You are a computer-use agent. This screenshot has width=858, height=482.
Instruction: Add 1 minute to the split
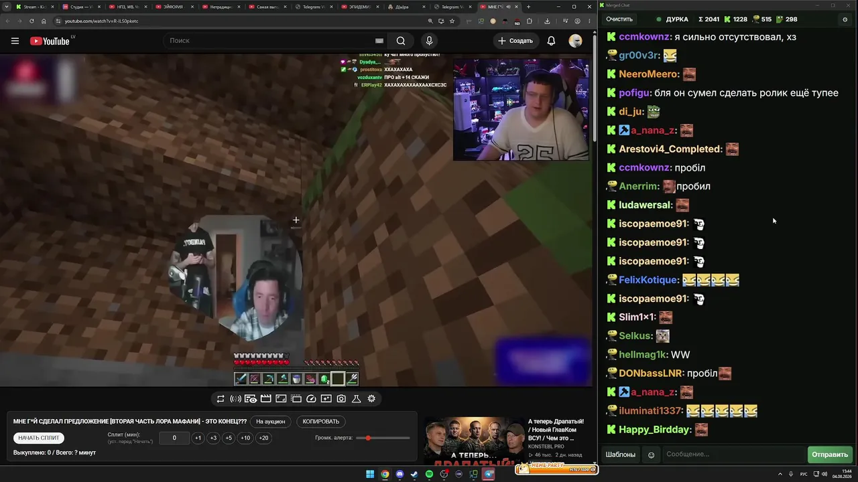tap(198, 438)
